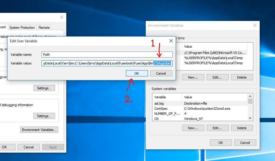Cancel the Edit User Variable dialog
This screenshot has height=161, width=275.
[x=161, y=73]
